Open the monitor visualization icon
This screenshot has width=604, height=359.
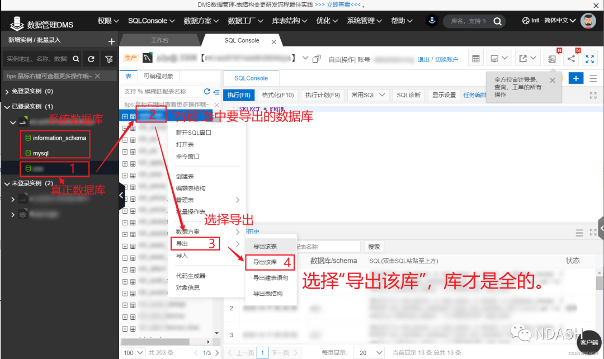(x=494, y=58)
